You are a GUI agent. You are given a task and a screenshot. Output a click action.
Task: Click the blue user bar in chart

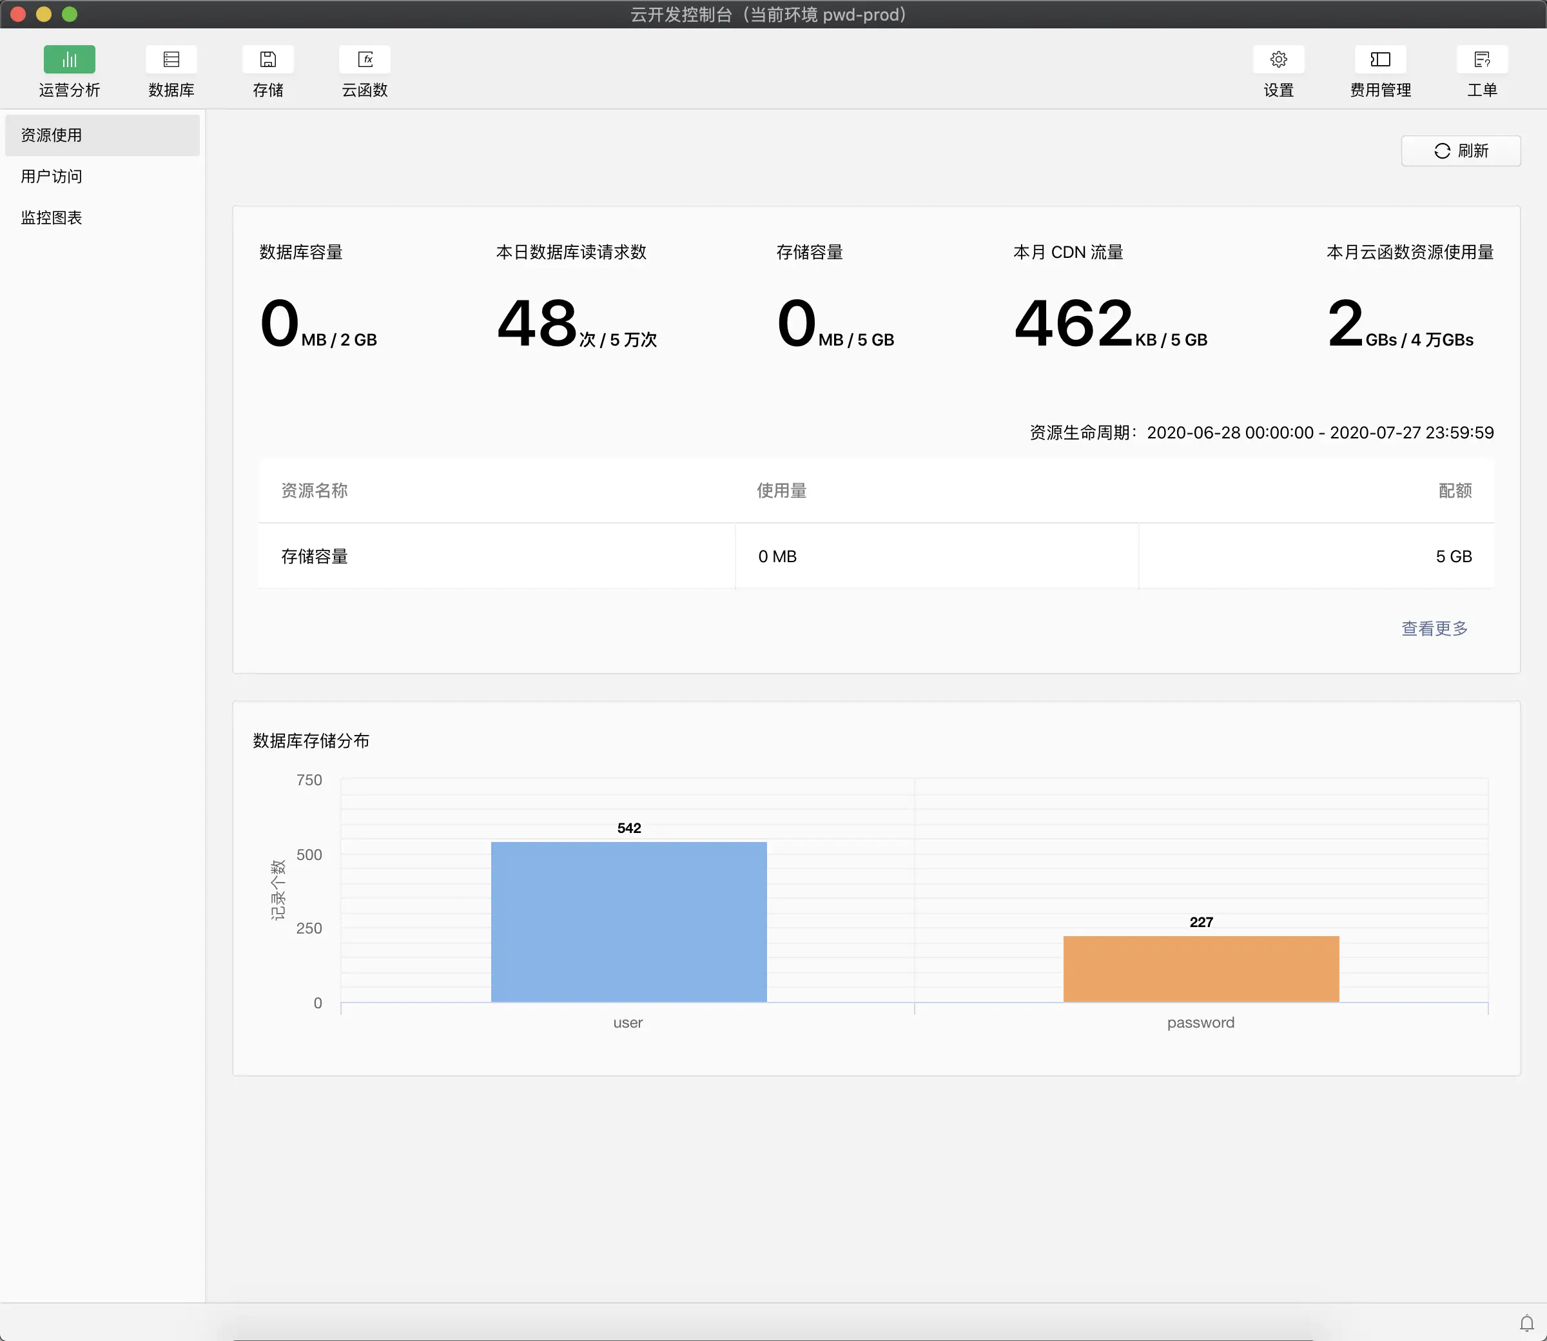tap(628, 922)
